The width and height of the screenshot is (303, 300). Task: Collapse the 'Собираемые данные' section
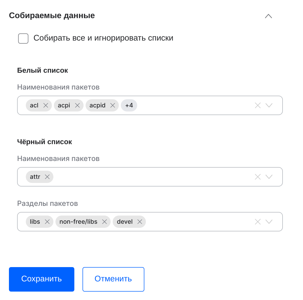click(x=269, y=16)
